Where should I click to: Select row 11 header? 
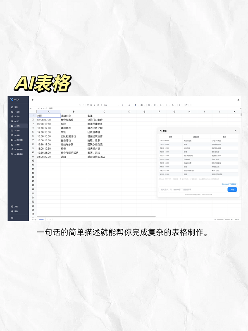click(x=33, y=157)
